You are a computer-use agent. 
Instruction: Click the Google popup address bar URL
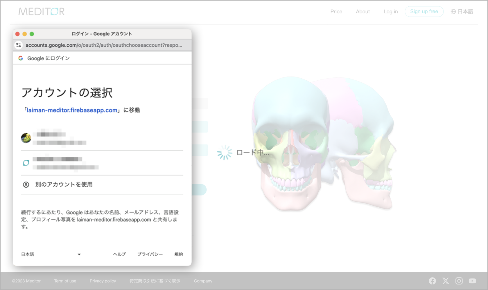pyautogui.click(x=104, y=45)
